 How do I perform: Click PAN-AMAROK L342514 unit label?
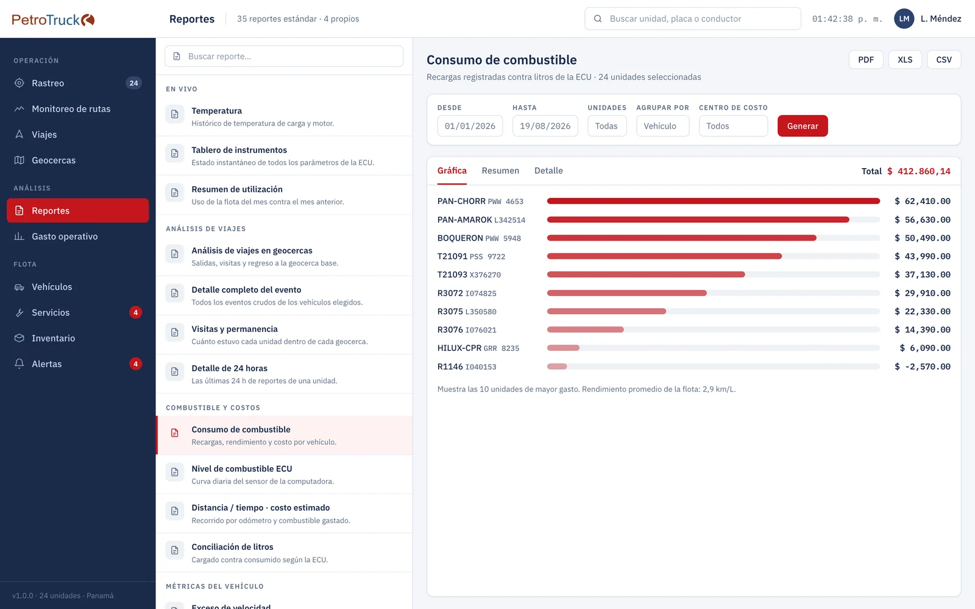(481, 220)
